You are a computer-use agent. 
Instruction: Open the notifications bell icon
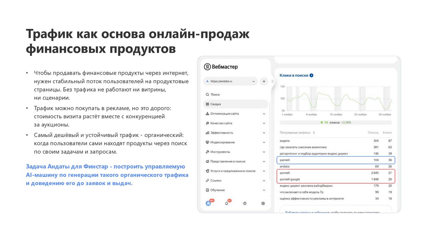227,203
